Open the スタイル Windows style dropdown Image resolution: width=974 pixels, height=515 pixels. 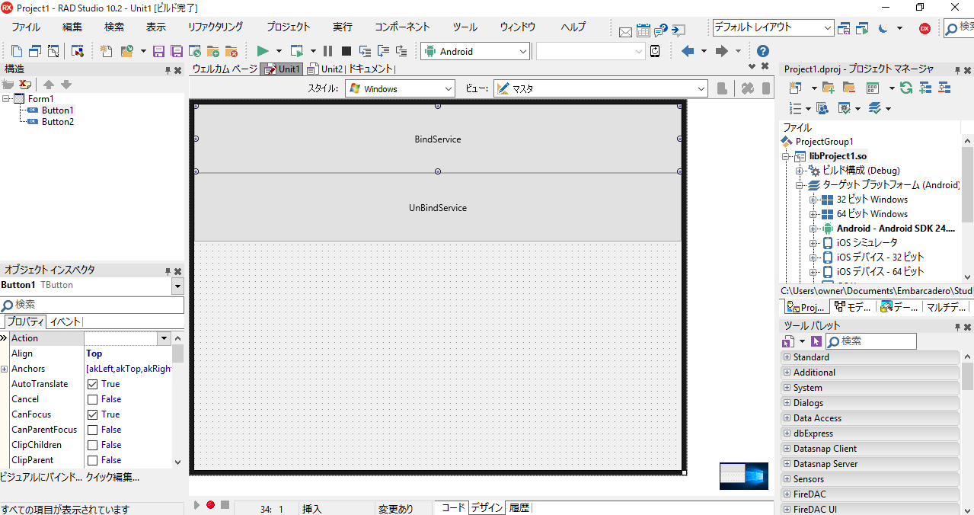pos(400,88)
